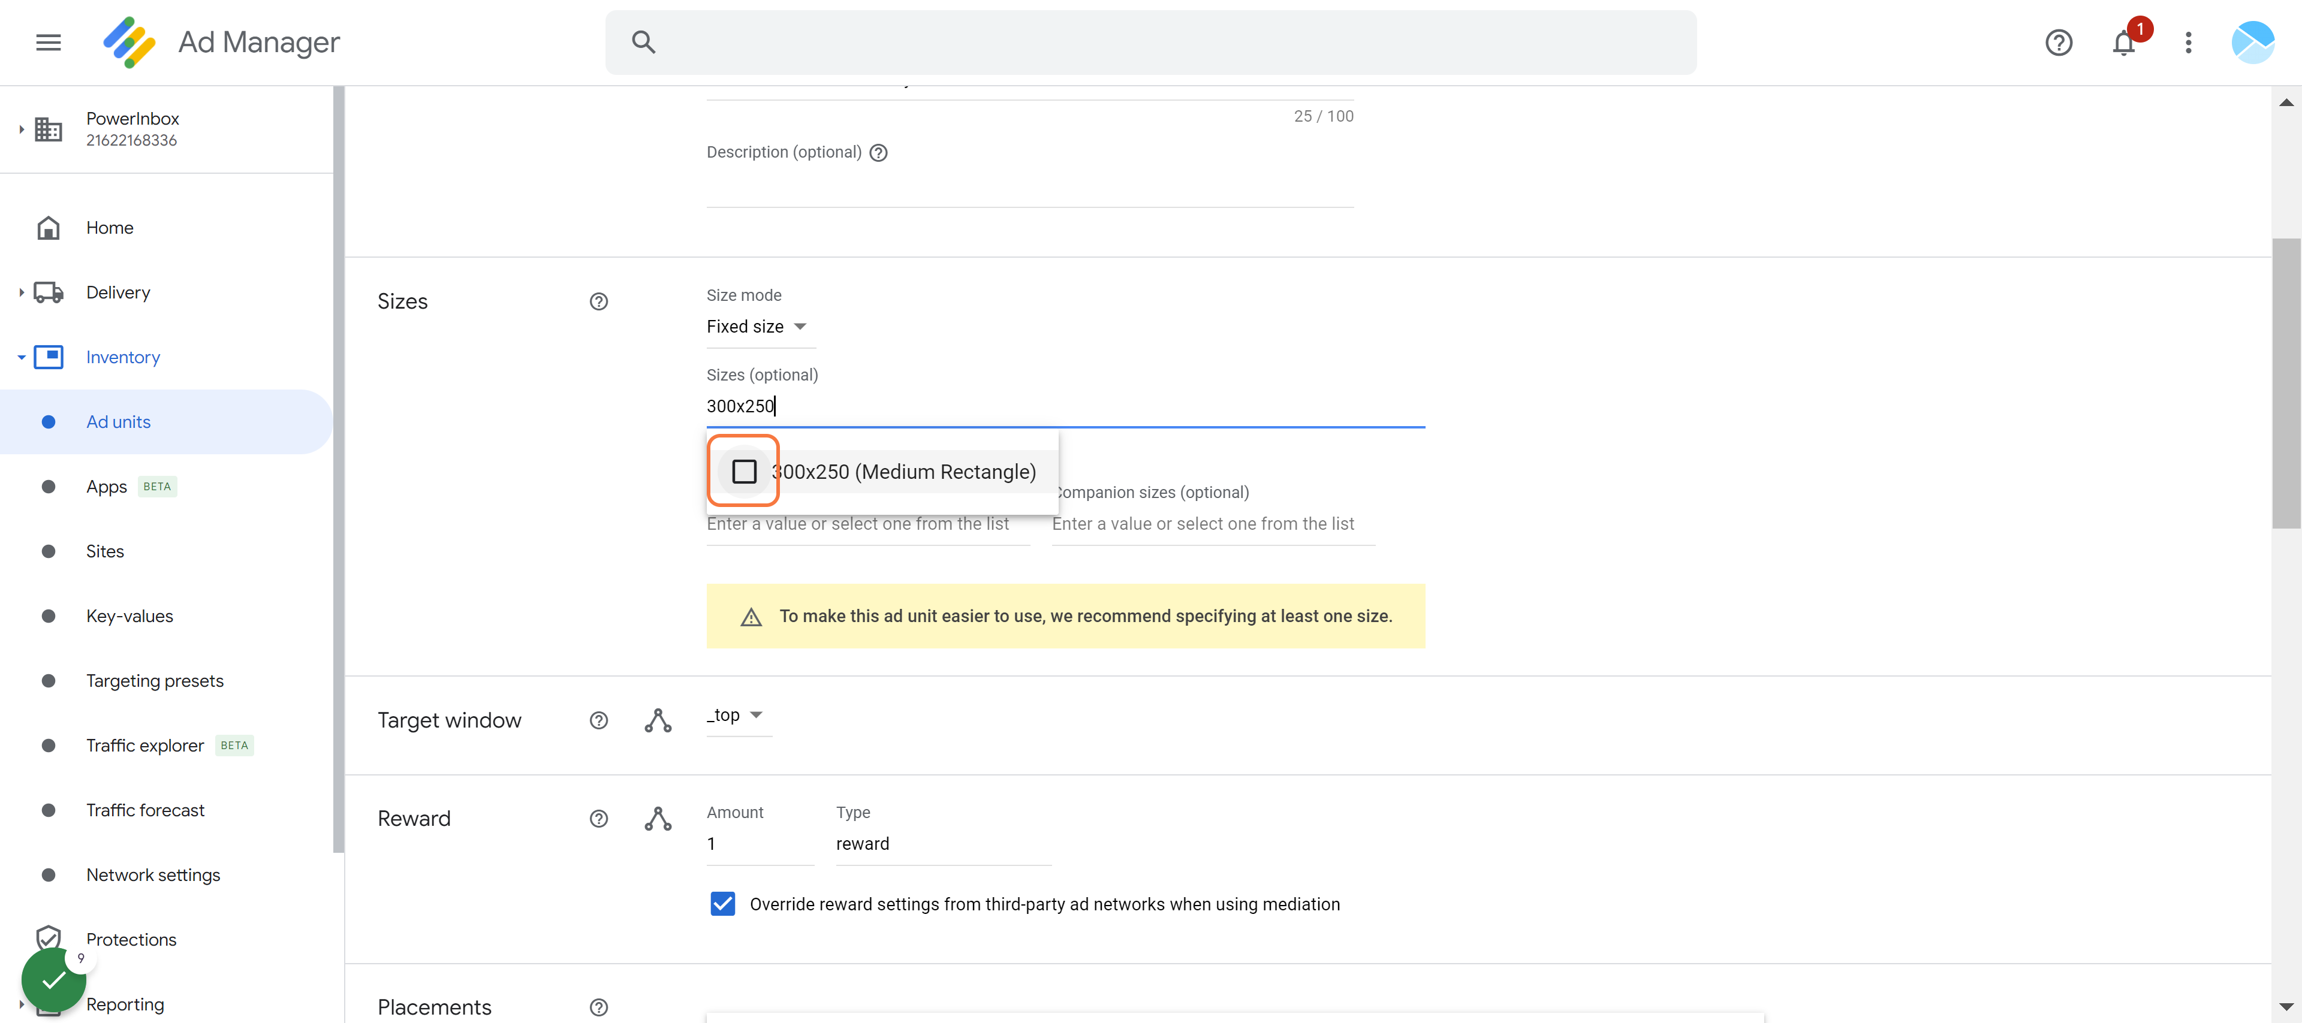Uncheck Override reward settings from third-party networks
2302x1023 pixels.
[x=722, y=904]
